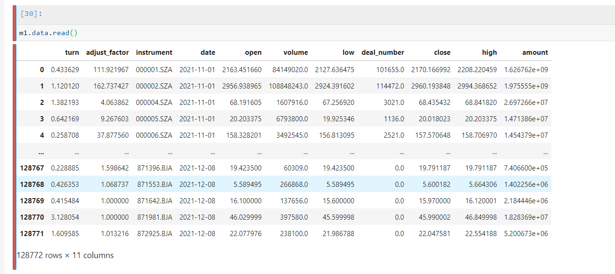The height and width of the screenshot is (274, 615).
Task: Click the volume column header
Action: click(296, 52)
